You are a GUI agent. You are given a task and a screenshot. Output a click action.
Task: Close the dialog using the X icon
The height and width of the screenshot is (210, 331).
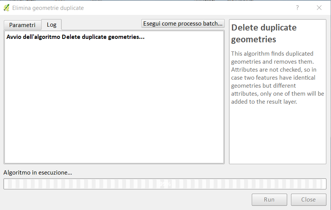tap(319, 8)
